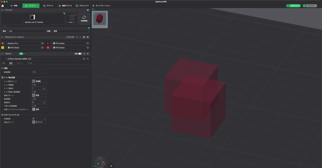Add a filament with plus icon
Image resolution: width=322 pixels, height=168 pixels.
[77, 37]
